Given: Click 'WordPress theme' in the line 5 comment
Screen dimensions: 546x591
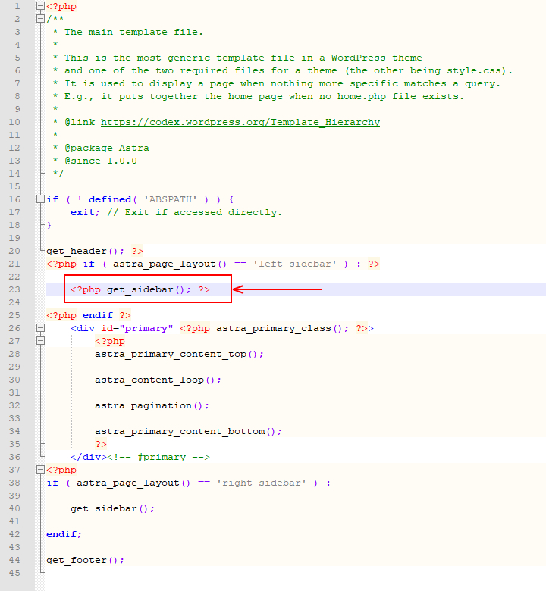Looking at the screenshot, I should [377, 58].
